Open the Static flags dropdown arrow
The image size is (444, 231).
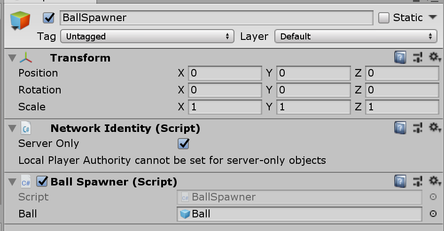433,18
